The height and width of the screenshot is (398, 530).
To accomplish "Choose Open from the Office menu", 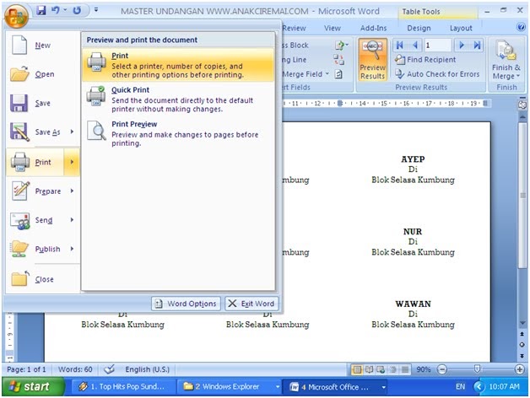I will [x=42, y=74].
